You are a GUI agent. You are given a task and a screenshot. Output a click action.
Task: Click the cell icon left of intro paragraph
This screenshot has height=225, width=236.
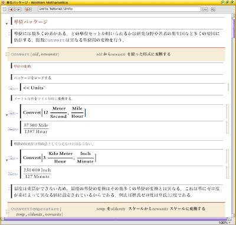[x=9, y=34]
